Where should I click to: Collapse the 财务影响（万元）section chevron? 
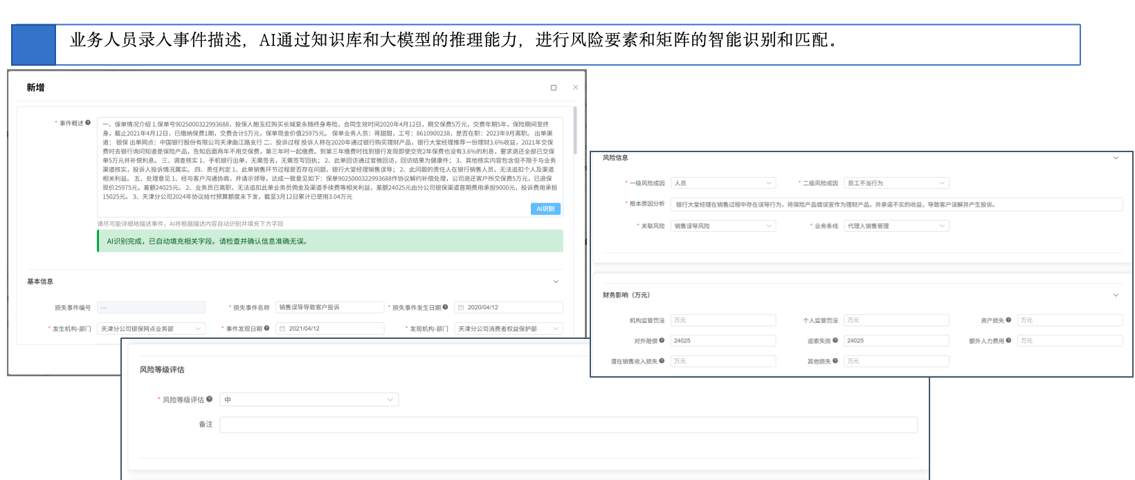[1116, 295]
